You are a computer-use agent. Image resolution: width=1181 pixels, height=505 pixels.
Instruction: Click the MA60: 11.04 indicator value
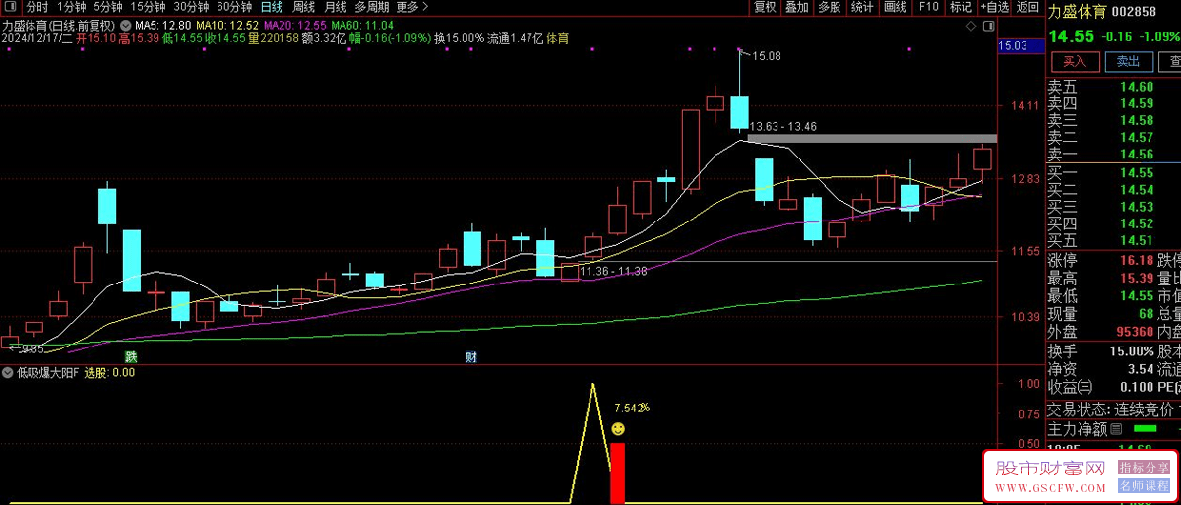coord(363,25)
